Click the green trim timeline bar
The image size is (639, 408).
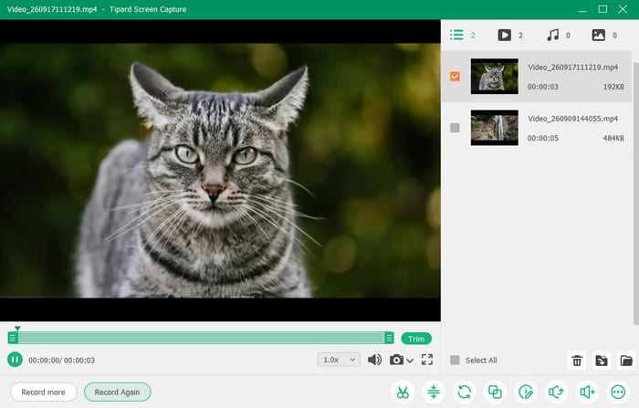pyautogui.click(x=201, y=338)
